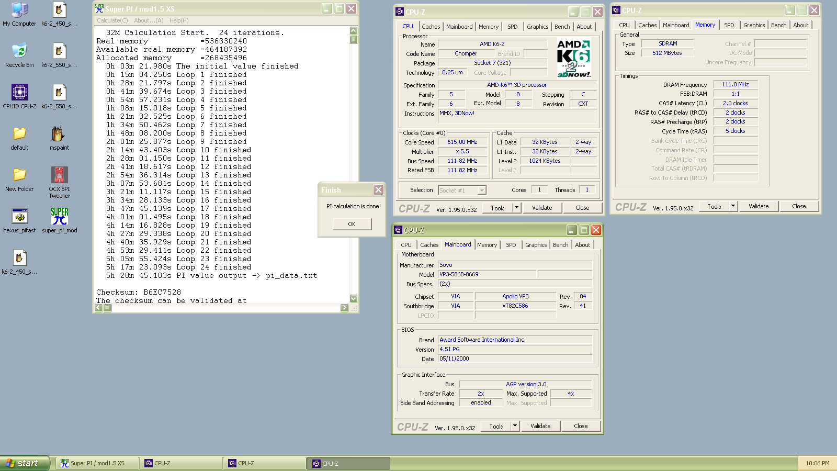Open the Recycle Bin icon
Viewport: 837px width, 471px height.
point(19,55)
